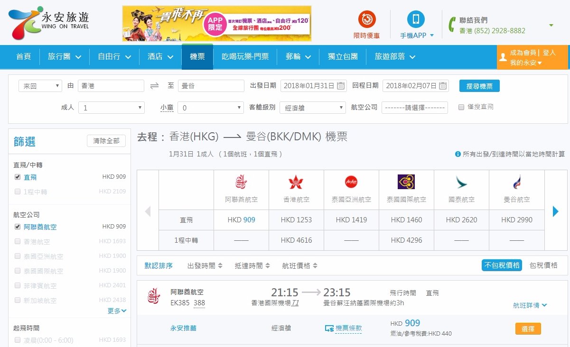Expand the 旅行團 menu

(65, 57)
